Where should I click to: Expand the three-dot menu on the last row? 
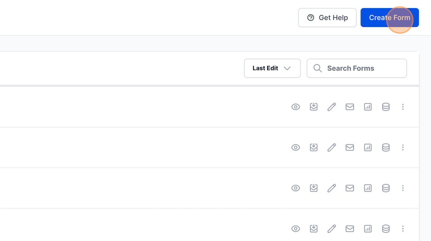(403, 228)
